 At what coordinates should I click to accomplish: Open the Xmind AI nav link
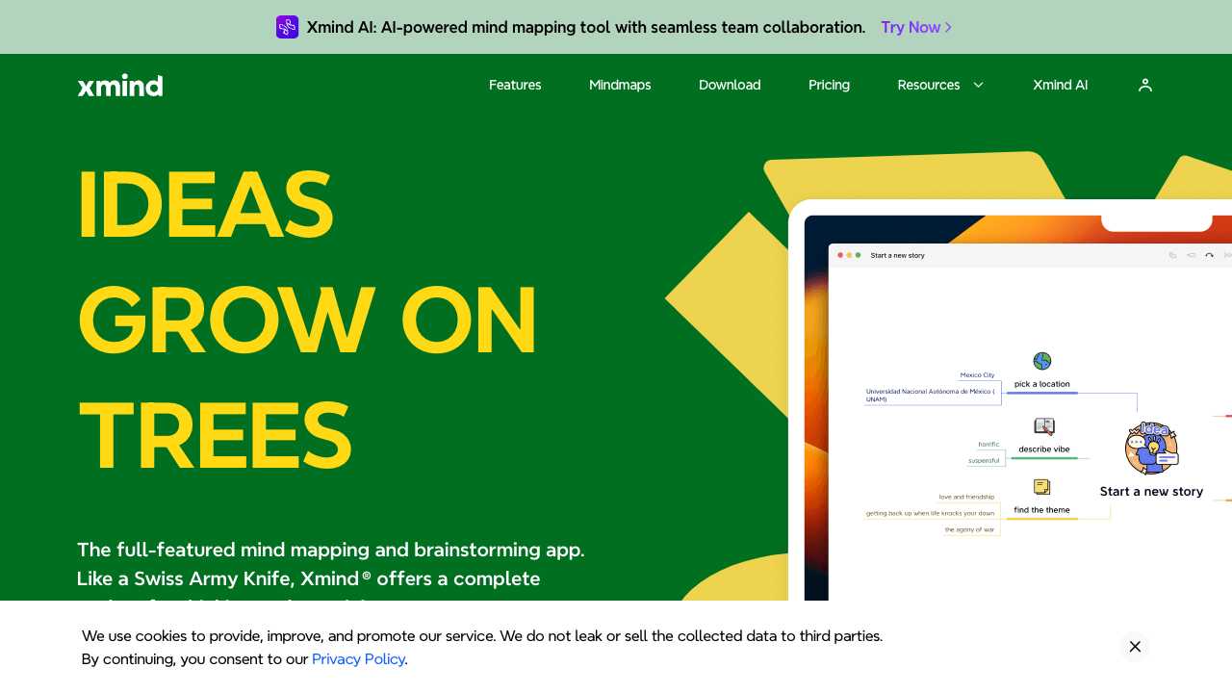[x=1060, y=85]
